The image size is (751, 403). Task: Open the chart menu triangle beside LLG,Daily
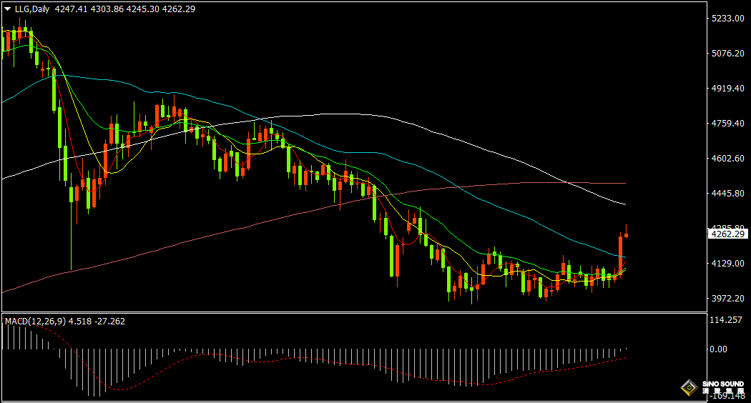(x=8, y=9)
